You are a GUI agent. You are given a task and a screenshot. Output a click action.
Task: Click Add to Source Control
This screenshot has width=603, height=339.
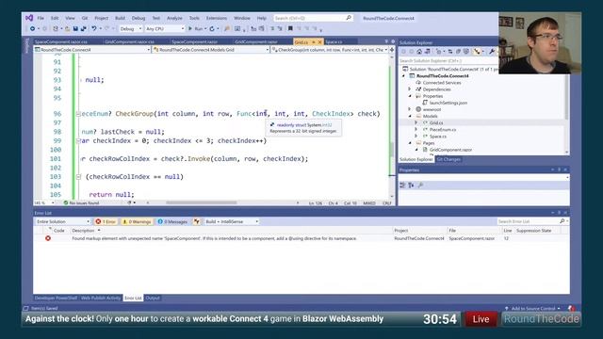(x=532, y=308)
